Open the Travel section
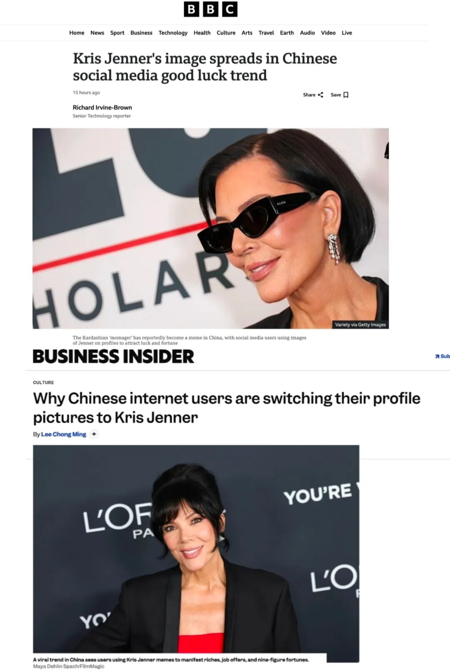The height and width of the screenshot is (671, 450). pos(266,33)
